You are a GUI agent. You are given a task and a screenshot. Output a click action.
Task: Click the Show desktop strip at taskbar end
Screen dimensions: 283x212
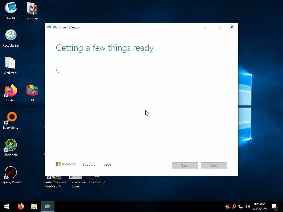tap(282, 206)
